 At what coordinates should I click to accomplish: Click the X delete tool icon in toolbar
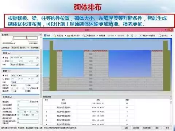coord(132,36)
